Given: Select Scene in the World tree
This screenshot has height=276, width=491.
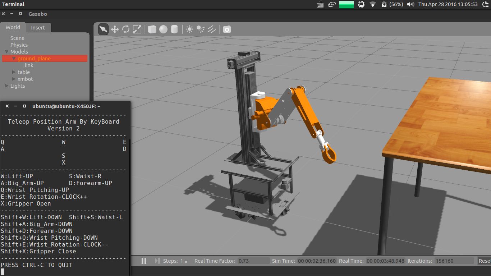Looking at the screenshot, I should pos(17,38).
